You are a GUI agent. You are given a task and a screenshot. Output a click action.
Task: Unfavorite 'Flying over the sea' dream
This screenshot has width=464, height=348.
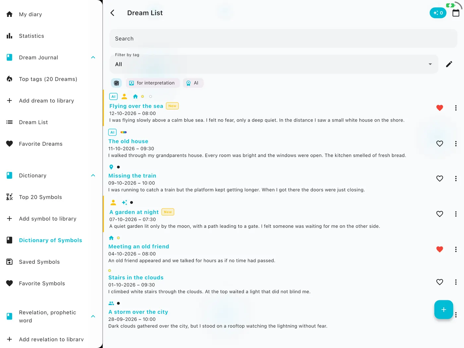tap(439, 108)
